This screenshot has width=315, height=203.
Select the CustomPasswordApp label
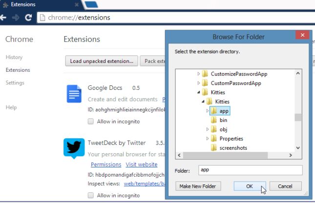236,83
